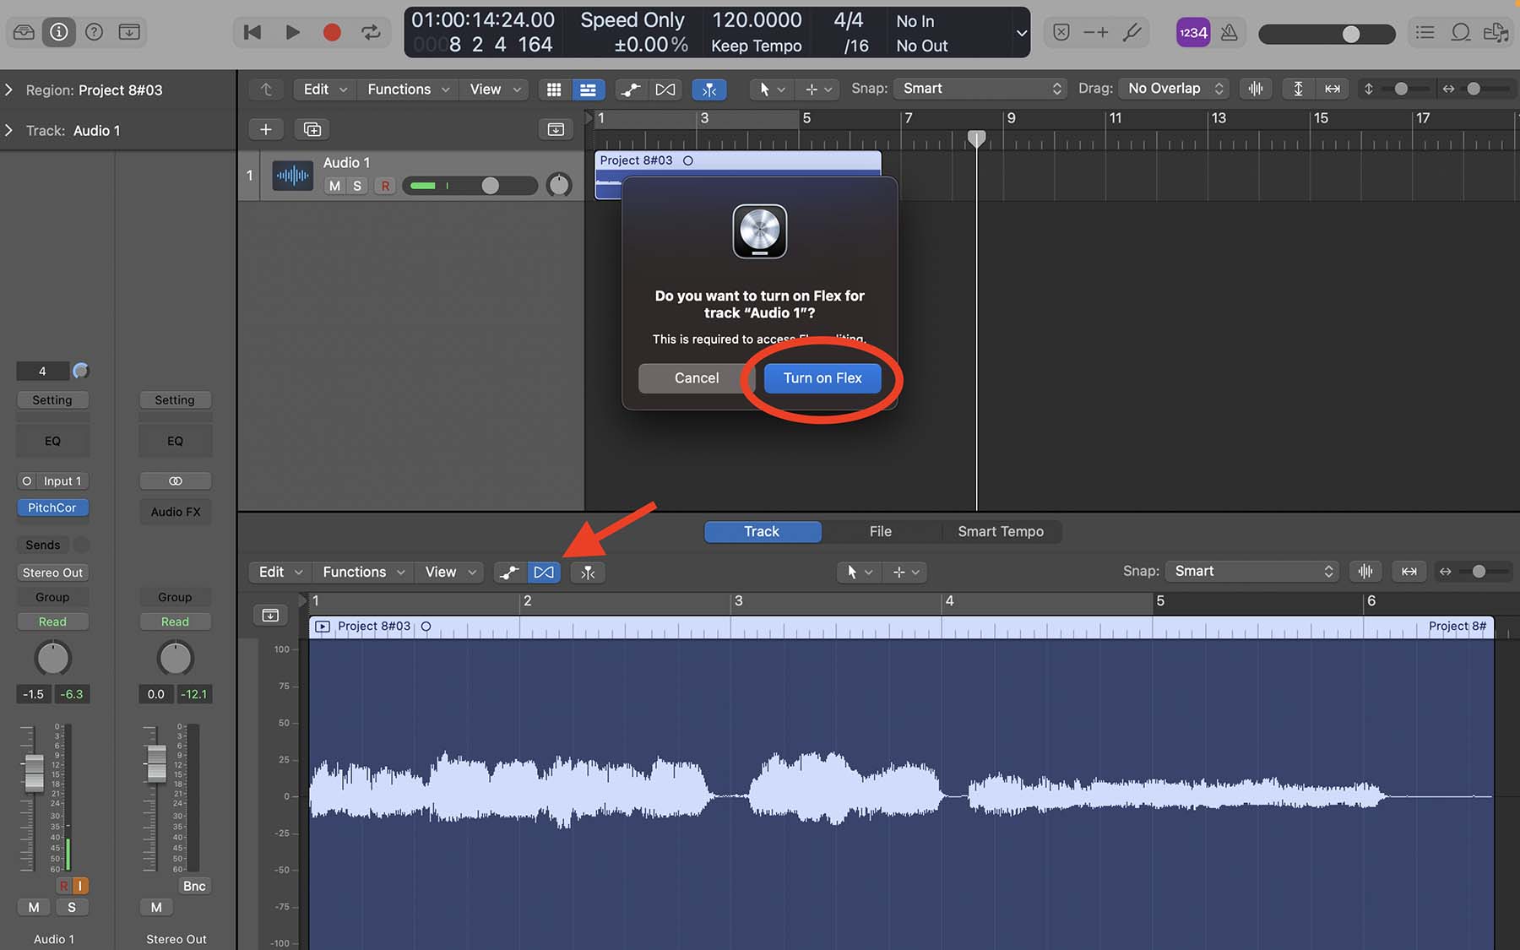Toggle the Inspector info button

59,32
